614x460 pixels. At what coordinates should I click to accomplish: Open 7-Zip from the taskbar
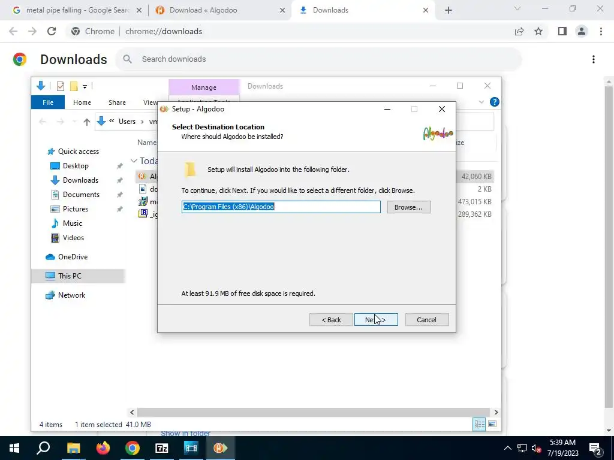[162, 448]
